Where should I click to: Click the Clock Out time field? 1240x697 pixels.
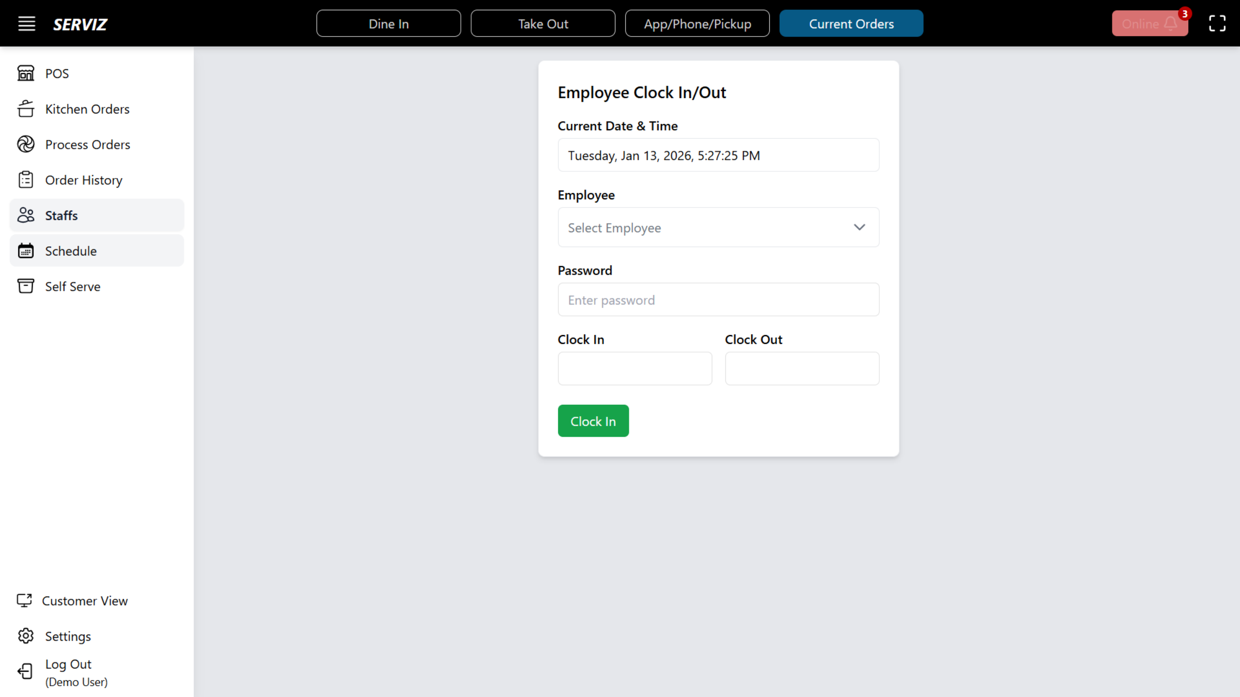point(802,369)
